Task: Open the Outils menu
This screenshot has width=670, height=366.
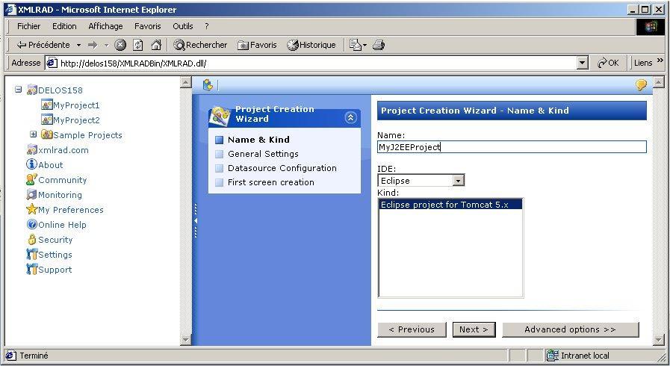Action: (182, 26)
